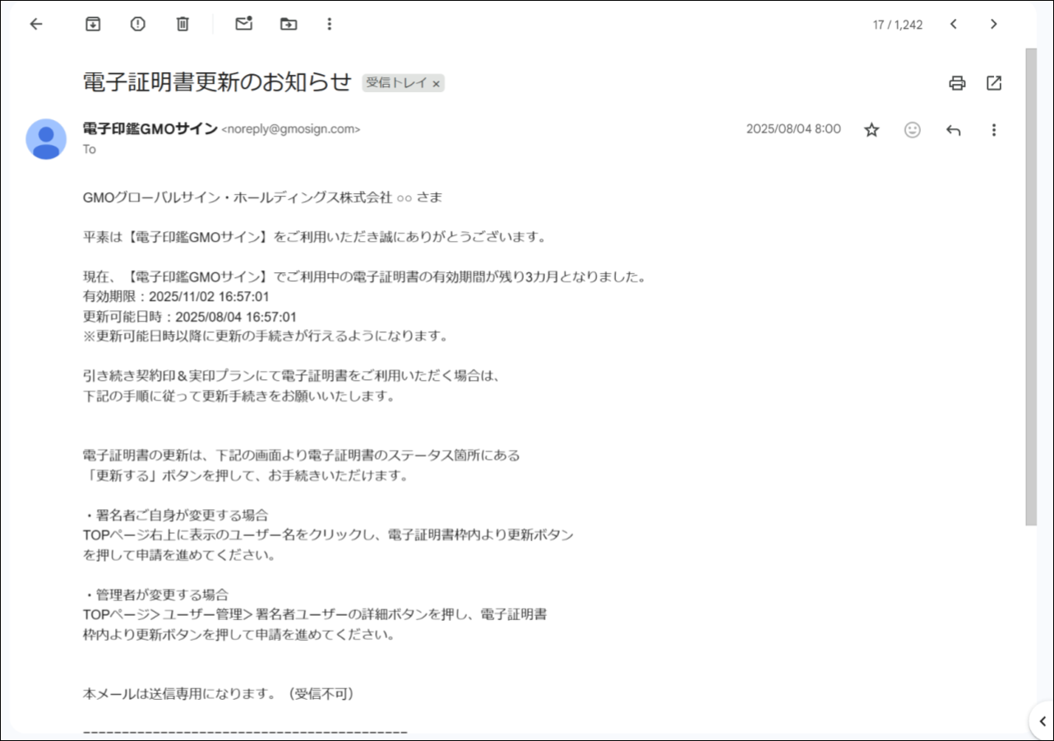Add an emoji reaction to the email
The image size is (1054, 741).
tap(912, 129)
